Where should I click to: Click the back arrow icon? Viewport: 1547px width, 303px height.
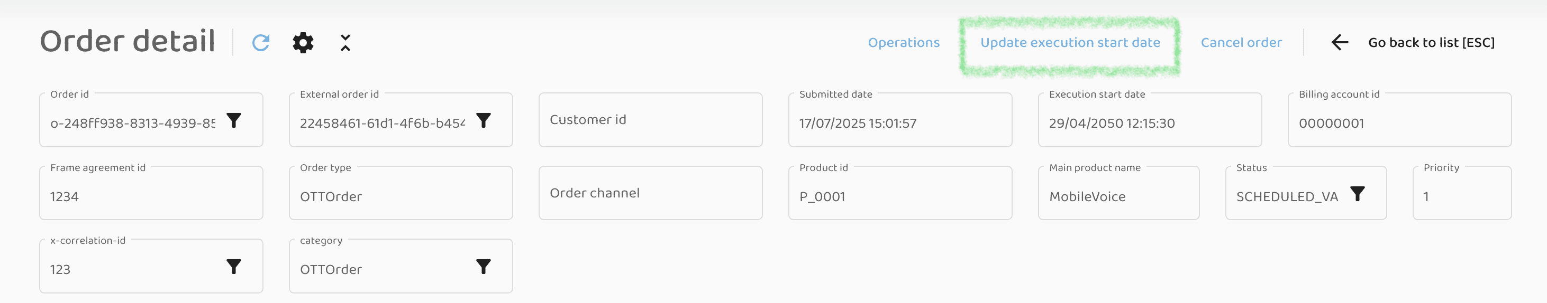point(1340,43)
